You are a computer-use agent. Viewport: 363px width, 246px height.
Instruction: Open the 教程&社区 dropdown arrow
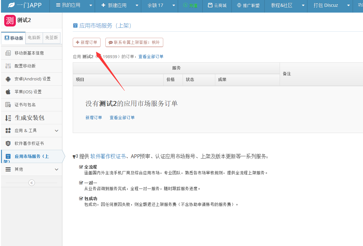pyautogui.click(x=303, y=5)
